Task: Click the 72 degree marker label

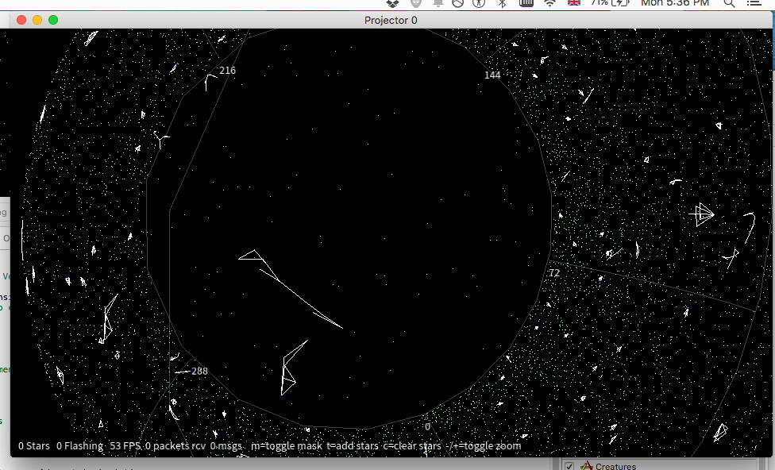Action: (x=554, y=273)
